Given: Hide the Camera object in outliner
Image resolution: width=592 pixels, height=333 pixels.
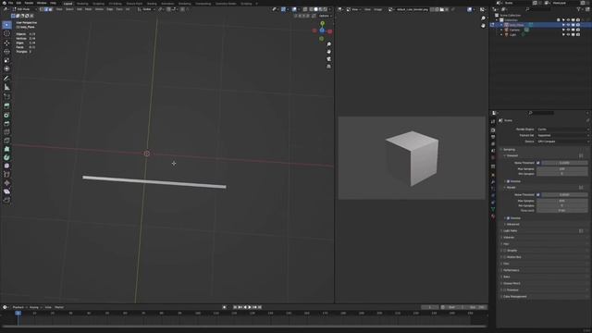Looking at the screenshot, I should (568, 30).
